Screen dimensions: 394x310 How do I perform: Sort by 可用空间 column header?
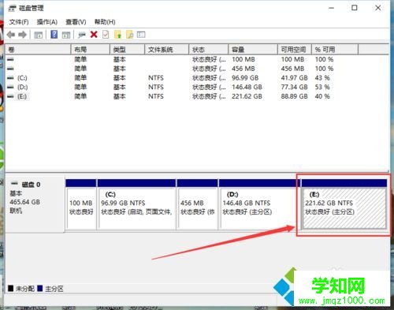coord(295,50)
